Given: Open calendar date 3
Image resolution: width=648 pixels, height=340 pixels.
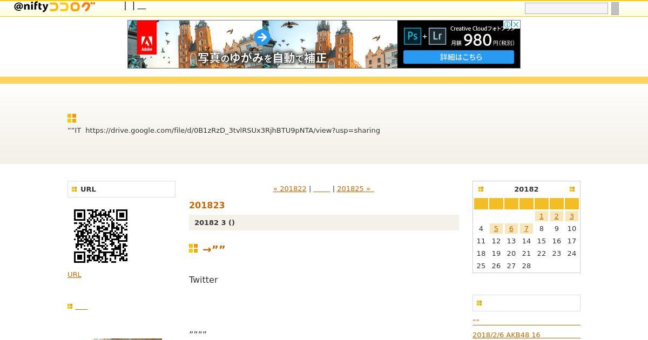Looking at the screenshot, I should (x=572, y=216).
